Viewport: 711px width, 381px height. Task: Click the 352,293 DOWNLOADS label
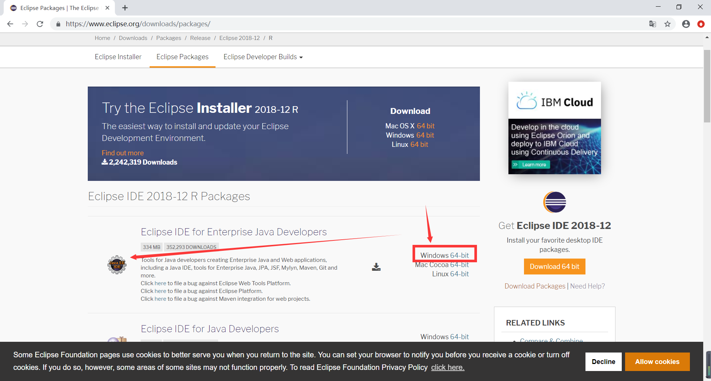click(191, 247)
